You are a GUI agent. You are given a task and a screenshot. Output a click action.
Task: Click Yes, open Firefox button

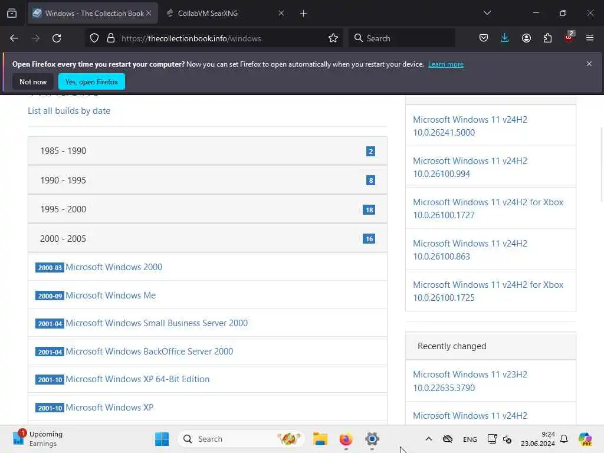coord(91,81)
